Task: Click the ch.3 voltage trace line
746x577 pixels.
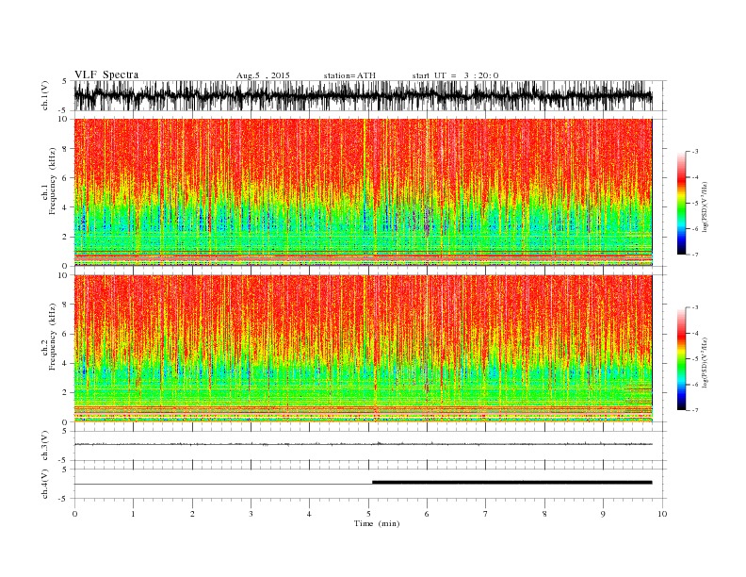Action: coord(363,444)
